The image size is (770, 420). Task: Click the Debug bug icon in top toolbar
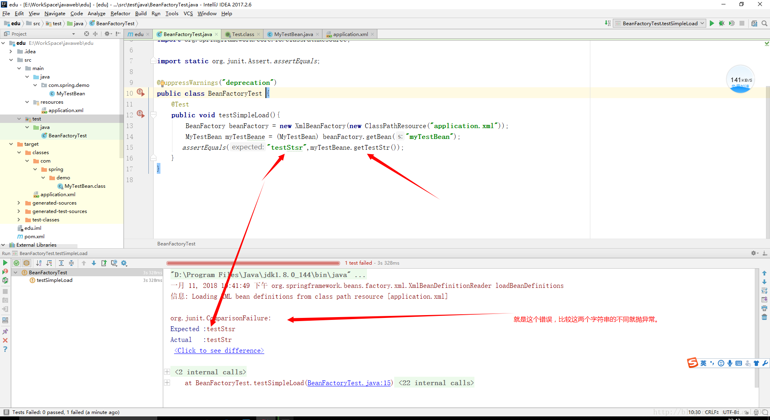721,23
